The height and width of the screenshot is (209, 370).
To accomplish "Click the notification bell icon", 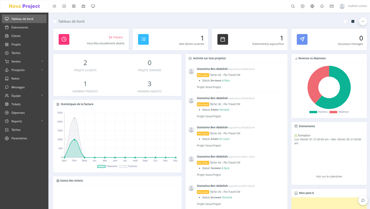I will 322,6.
